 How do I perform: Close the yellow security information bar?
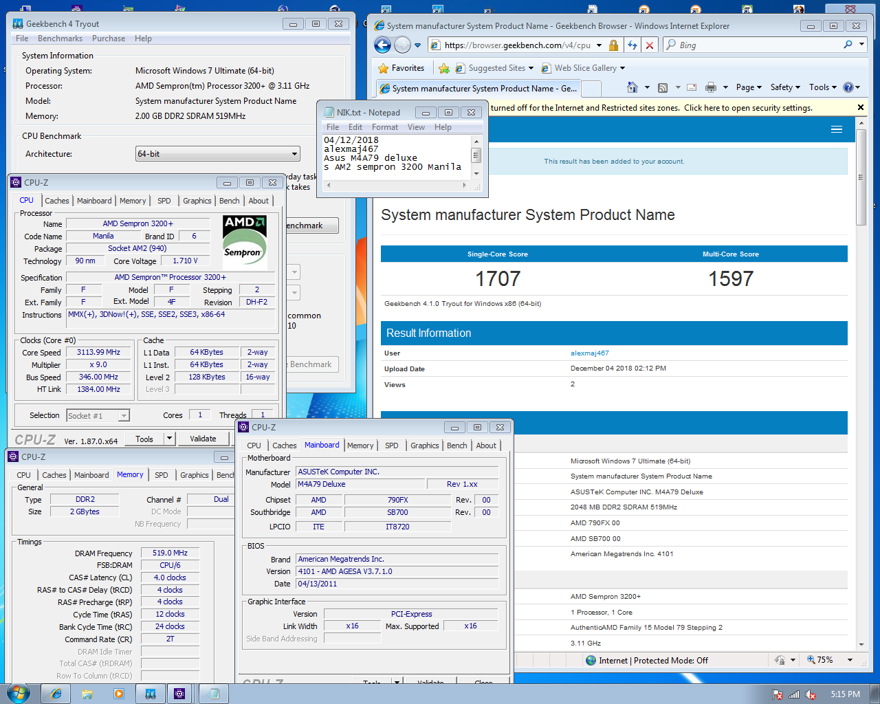[x=861, y=107]
